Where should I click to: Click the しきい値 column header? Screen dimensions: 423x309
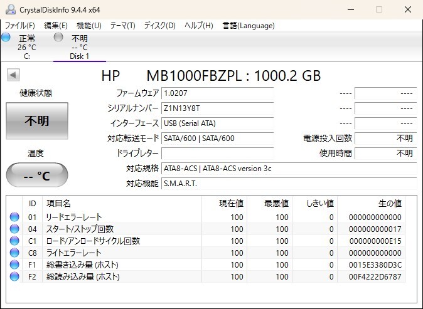tap(315, 204)
